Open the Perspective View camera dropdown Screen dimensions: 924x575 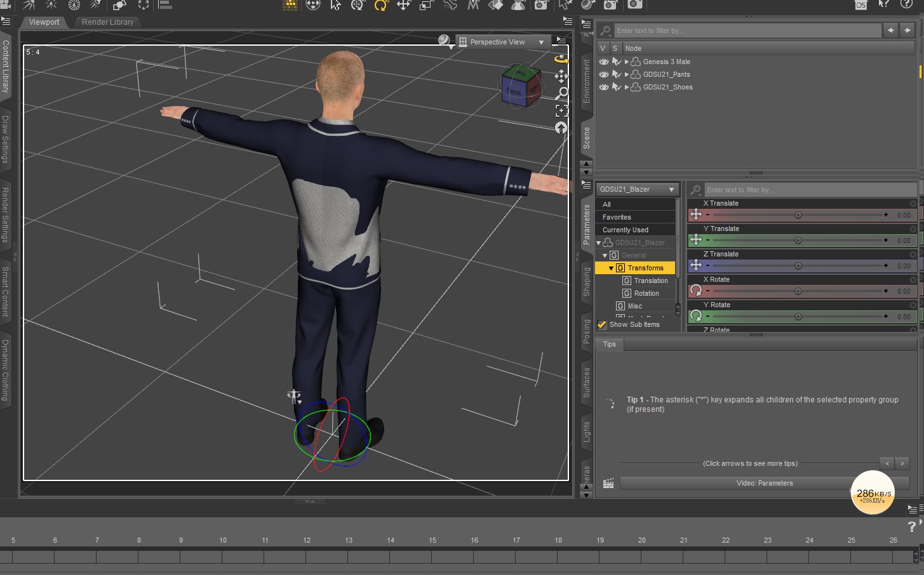point(502,42)
